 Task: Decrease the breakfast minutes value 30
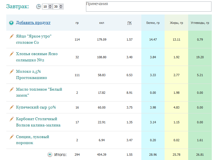click(x=61, y=8)
